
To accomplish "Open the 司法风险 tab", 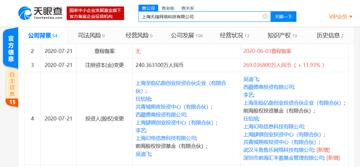I will point(91,36).
